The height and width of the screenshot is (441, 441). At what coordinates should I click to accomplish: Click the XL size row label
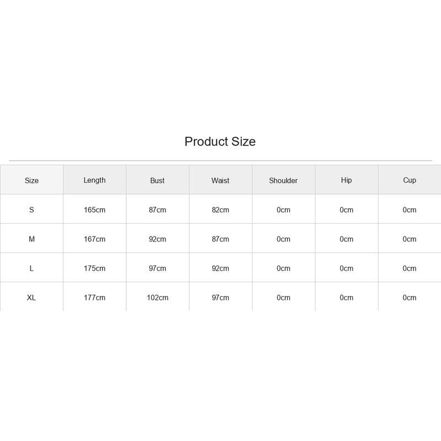pyautogui.click(x=31, y=297)
